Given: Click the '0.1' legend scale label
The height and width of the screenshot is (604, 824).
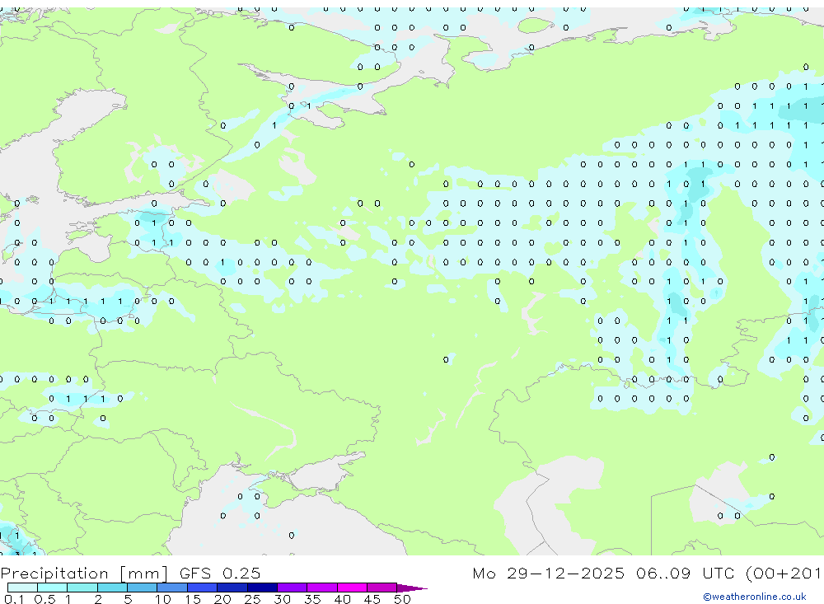Looking at the screenshot, I should click(14, 599).
